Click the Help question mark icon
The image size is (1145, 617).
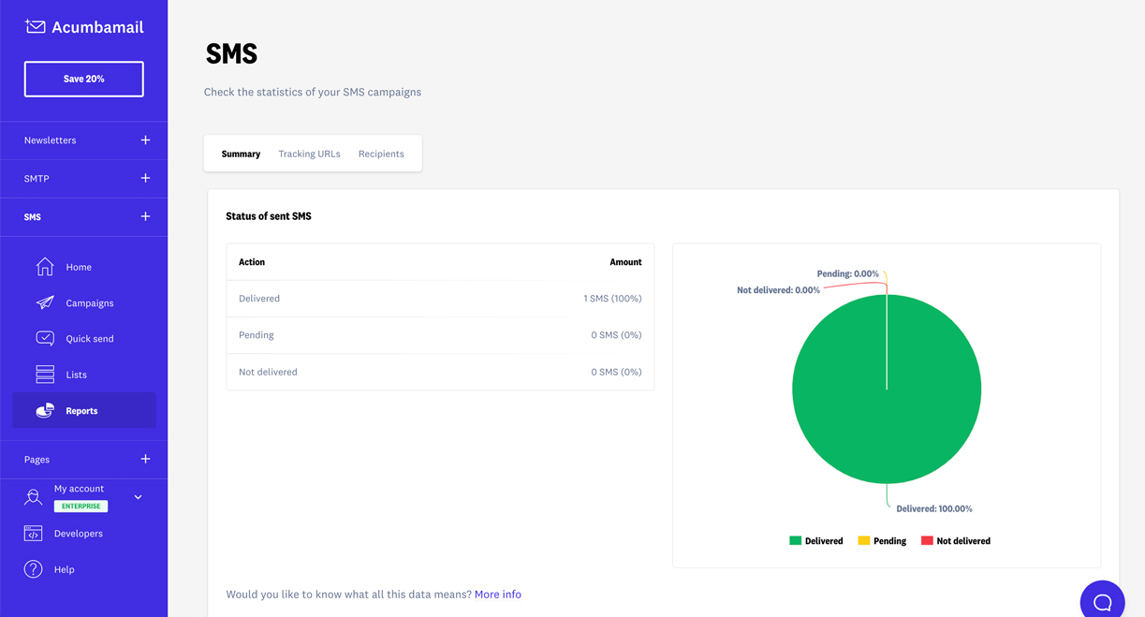point(34,569)
